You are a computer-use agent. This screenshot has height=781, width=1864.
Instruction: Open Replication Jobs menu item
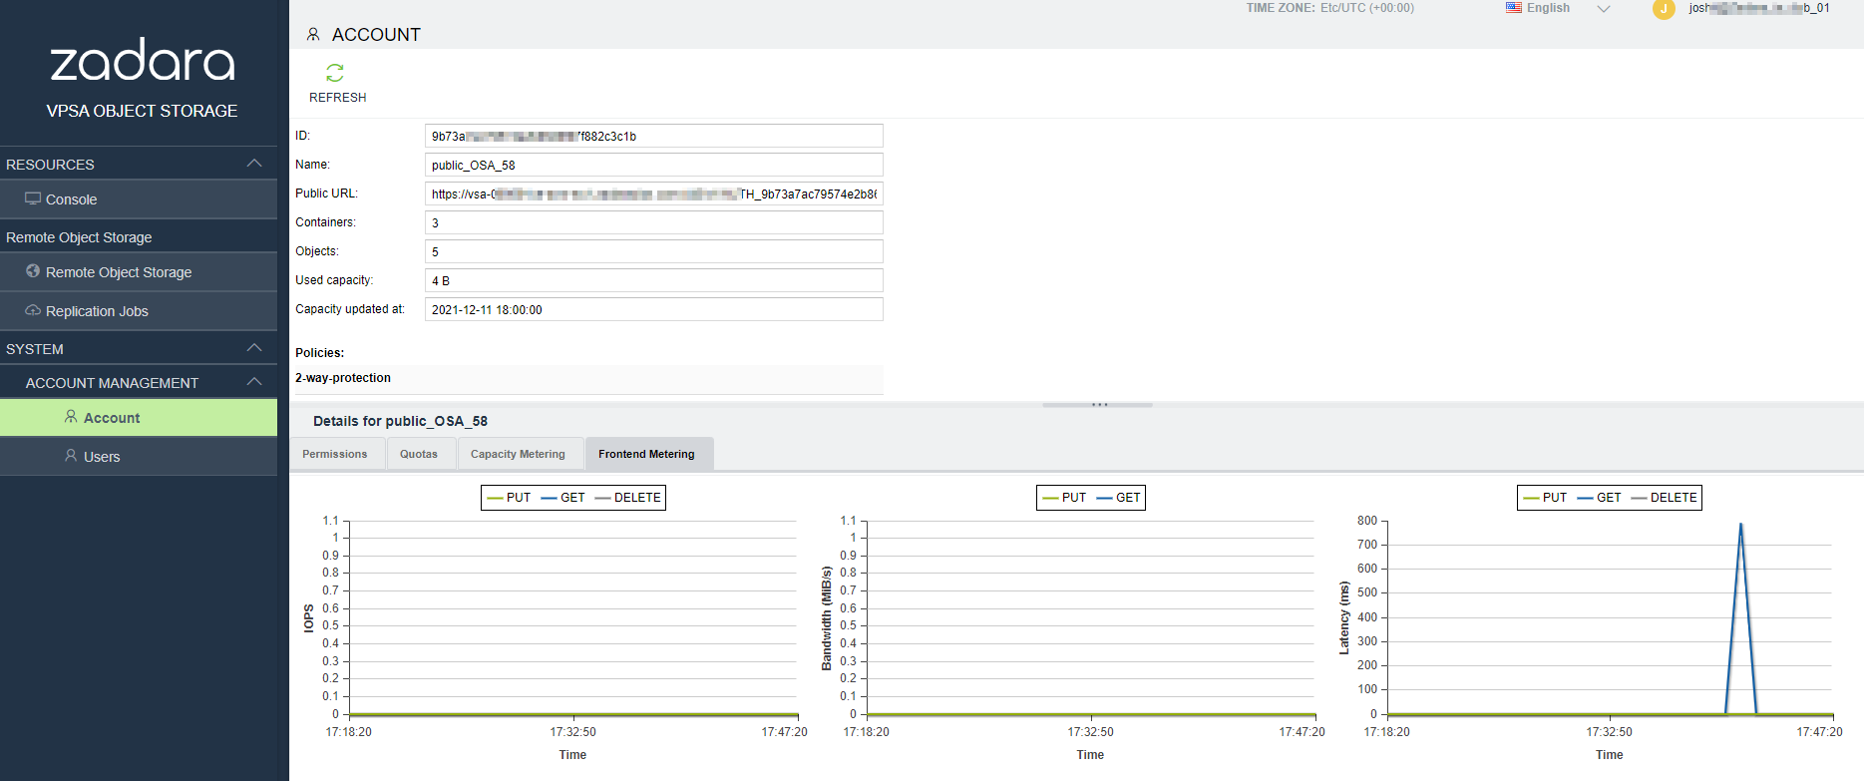click(139, 311)
